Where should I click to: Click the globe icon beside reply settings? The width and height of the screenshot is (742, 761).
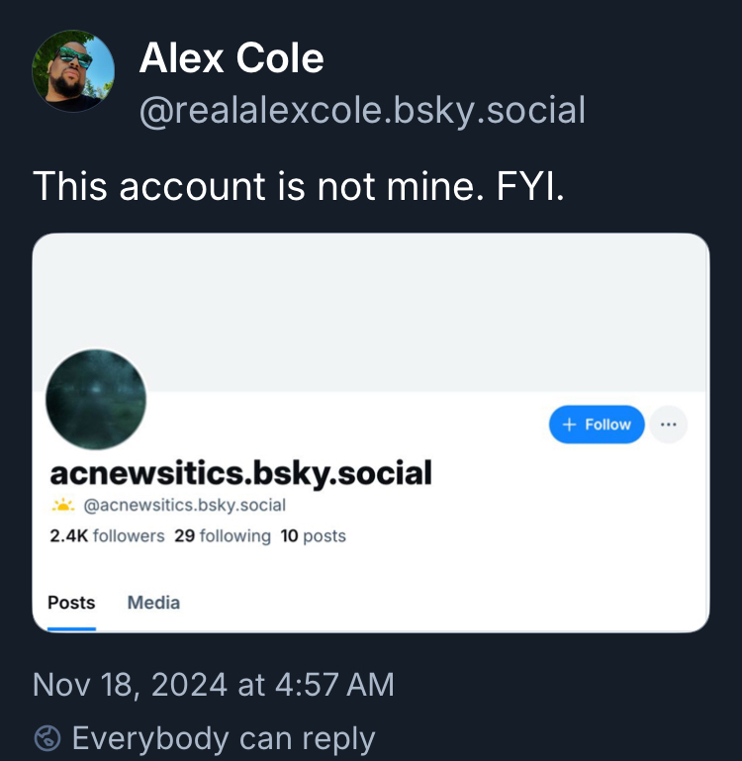(x=46, y=738)
